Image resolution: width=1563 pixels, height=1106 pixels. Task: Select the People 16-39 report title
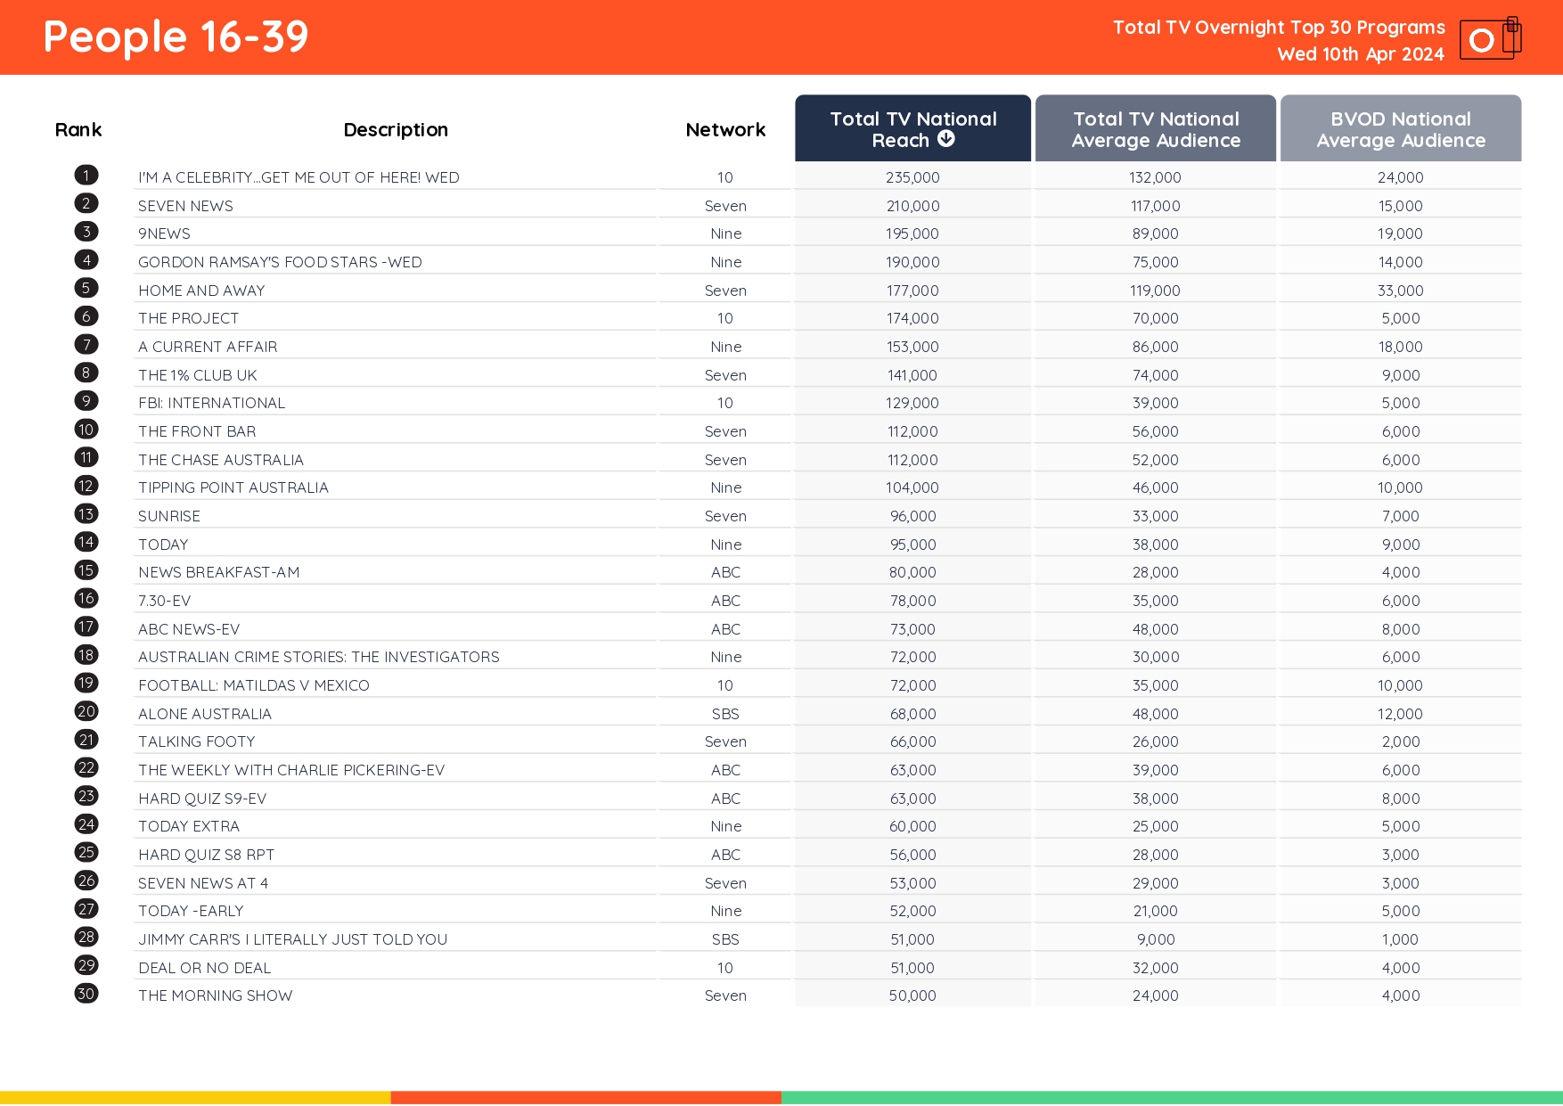point(175,37)
